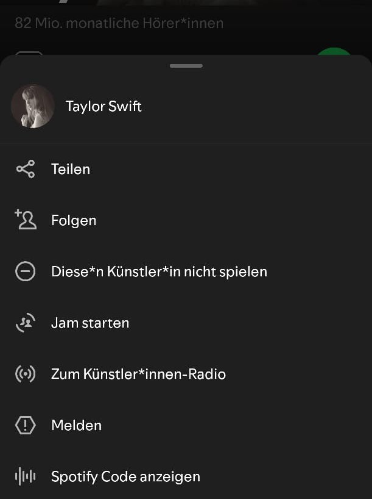The image size is (372, 499).
Task: Tap the share icon next to Teilen
Action: 26,169
